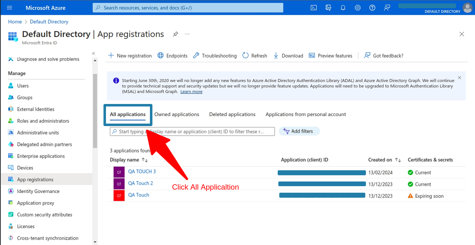The height and width of the screenshot is (245, 475).
Task: Click the sidebar scroll-down arrow
Action: coord(95,242)
